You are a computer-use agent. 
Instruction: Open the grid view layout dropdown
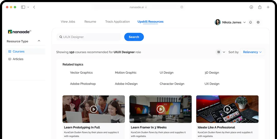pos(221,52)
